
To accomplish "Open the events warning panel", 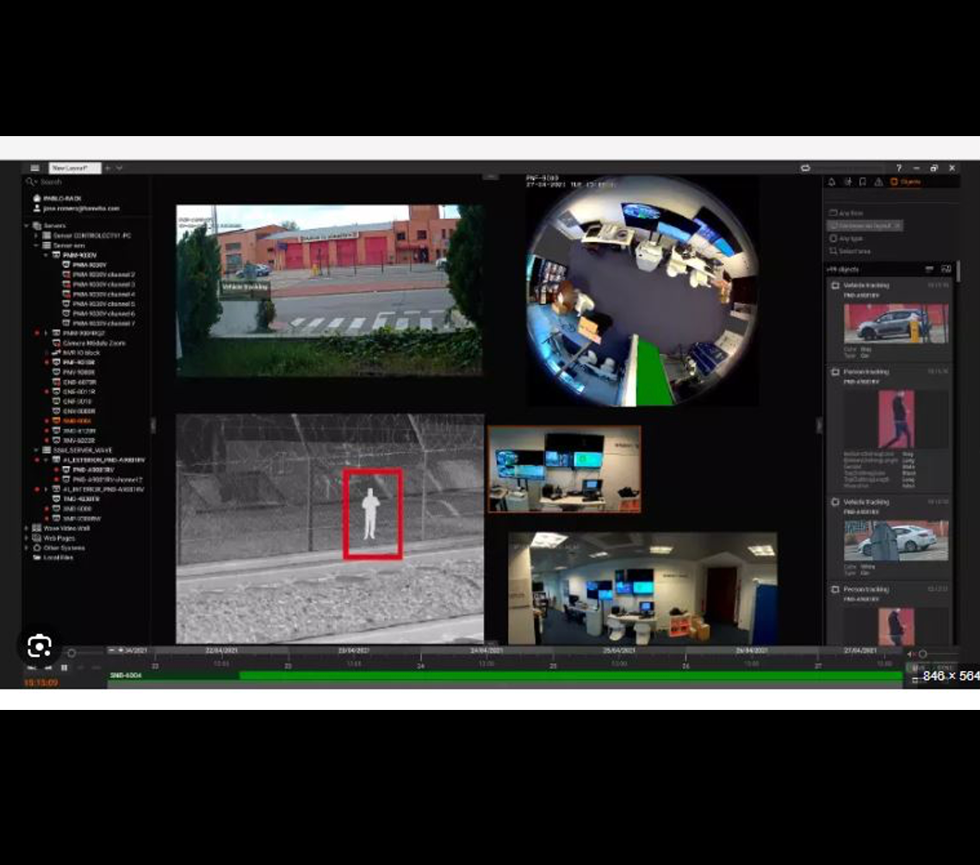I will coord(879,181).
